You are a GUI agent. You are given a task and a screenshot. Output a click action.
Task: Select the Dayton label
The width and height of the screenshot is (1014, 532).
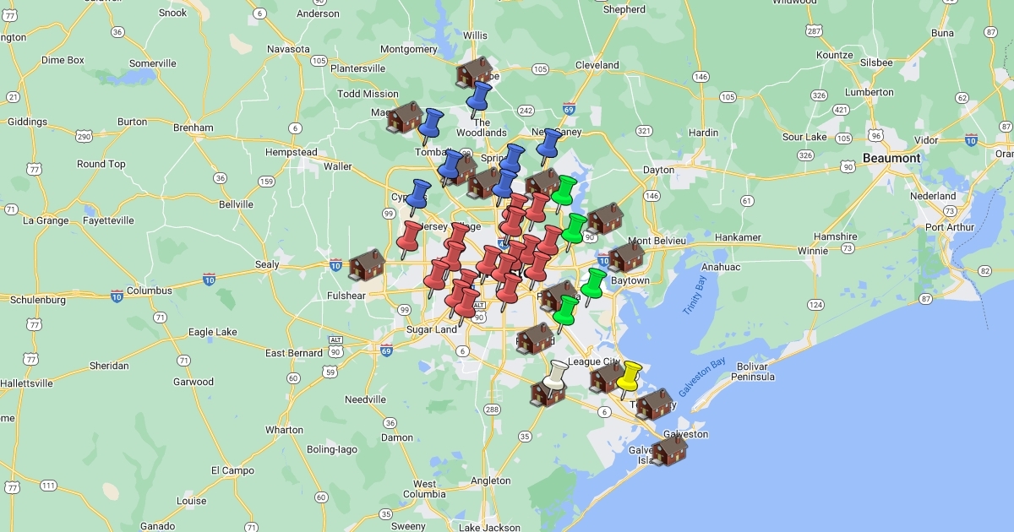pos(659,170)
